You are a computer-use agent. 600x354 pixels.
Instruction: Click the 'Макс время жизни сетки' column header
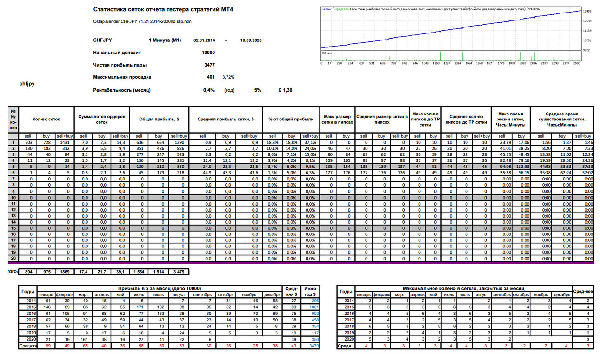coord(510,119)
